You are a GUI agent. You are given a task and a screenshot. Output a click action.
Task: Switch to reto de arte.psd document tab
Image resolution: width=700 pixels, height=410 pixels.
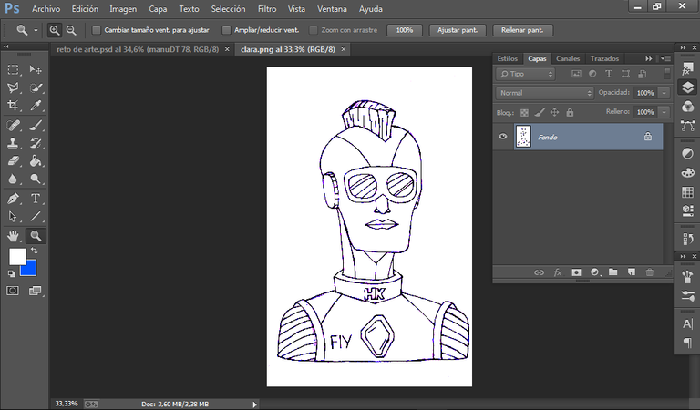tap(138, 49)
